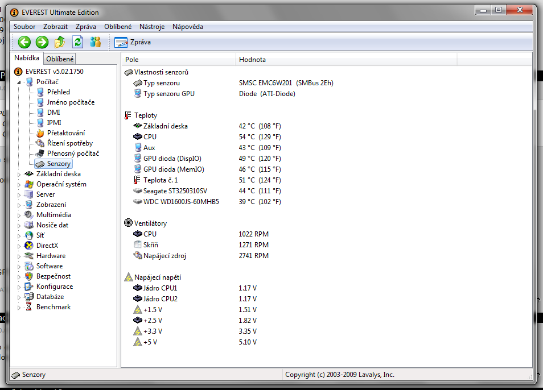Collapse the Počítač tree node
Screen dimensions: 543x390
19,82
